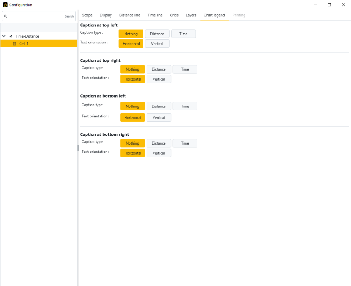Click the search magnifier icon
The image size is (351, 286).
coord(5,16)
